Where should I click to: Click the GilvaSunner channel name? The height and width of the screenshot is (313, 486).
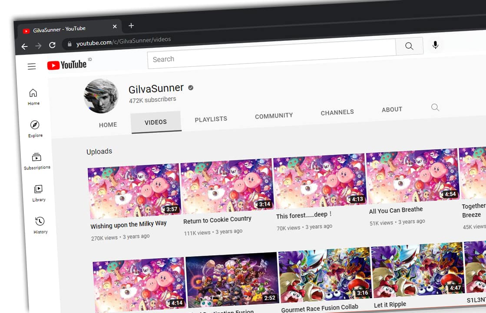click(156, 88)
